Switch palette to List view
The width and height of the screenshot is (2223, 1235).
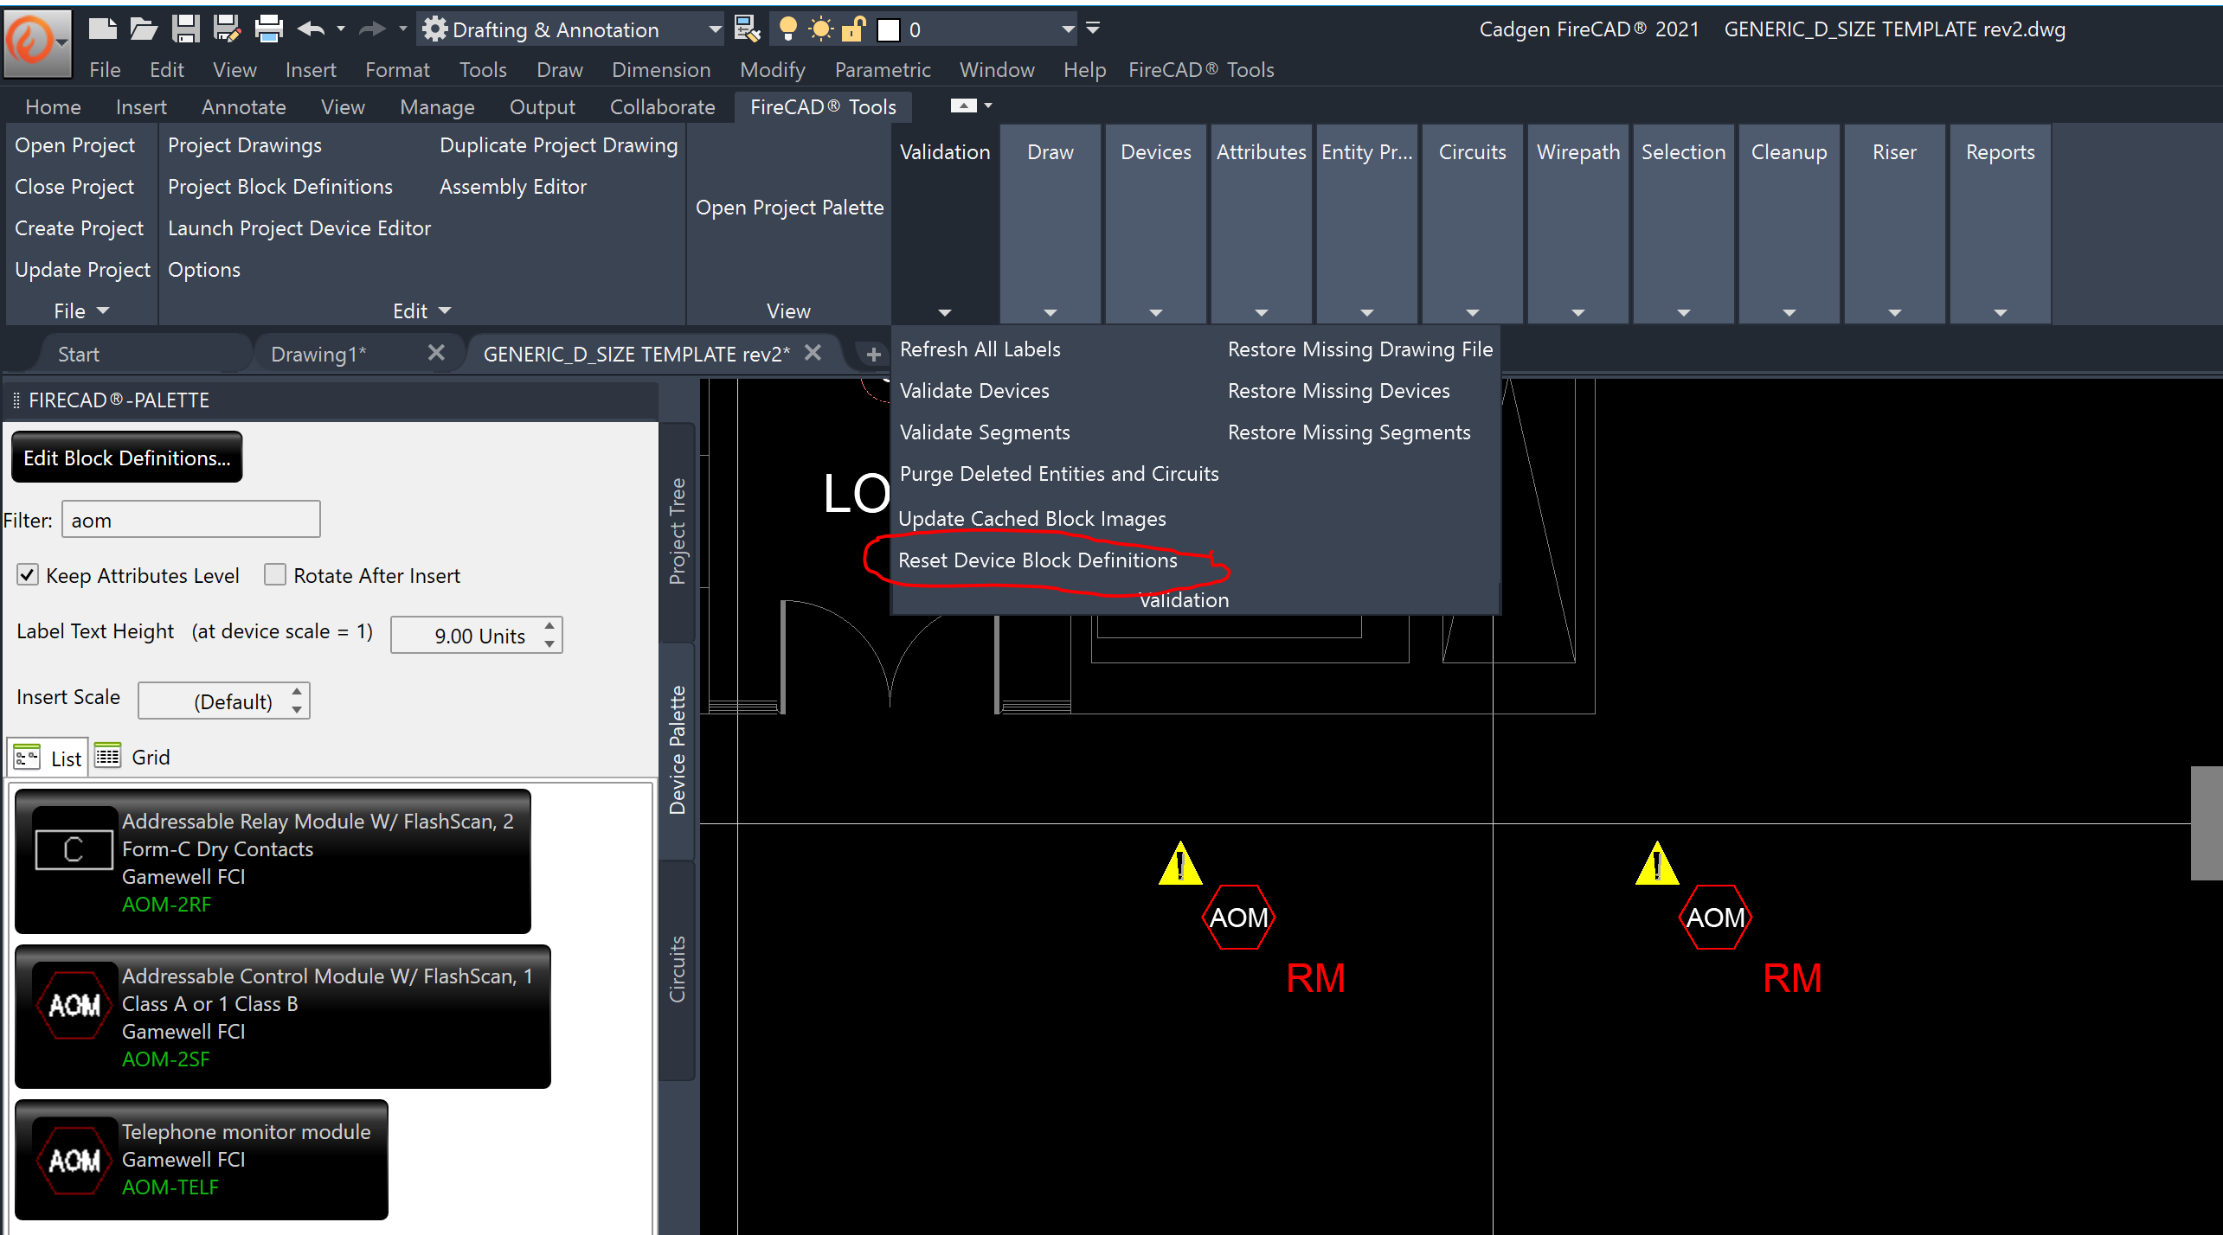pos(48,758)
